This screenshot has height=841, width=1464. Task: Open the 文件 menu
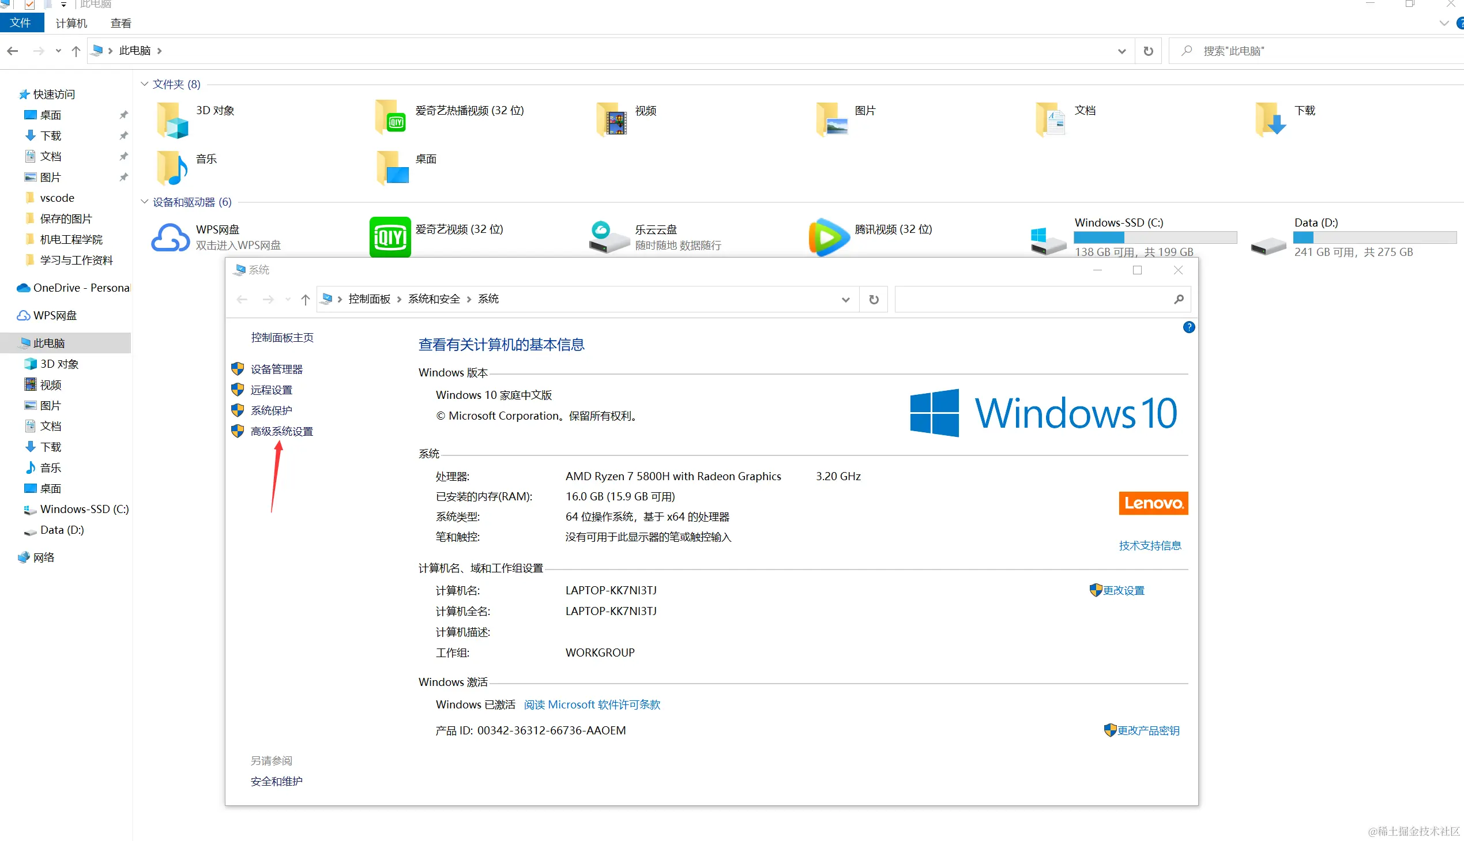coord(22,23)
